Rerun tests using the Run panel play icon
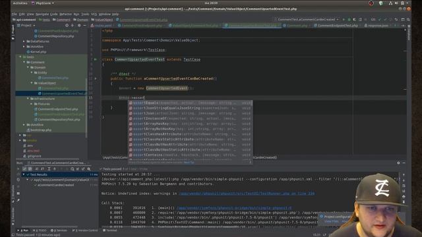 [18, 169]
